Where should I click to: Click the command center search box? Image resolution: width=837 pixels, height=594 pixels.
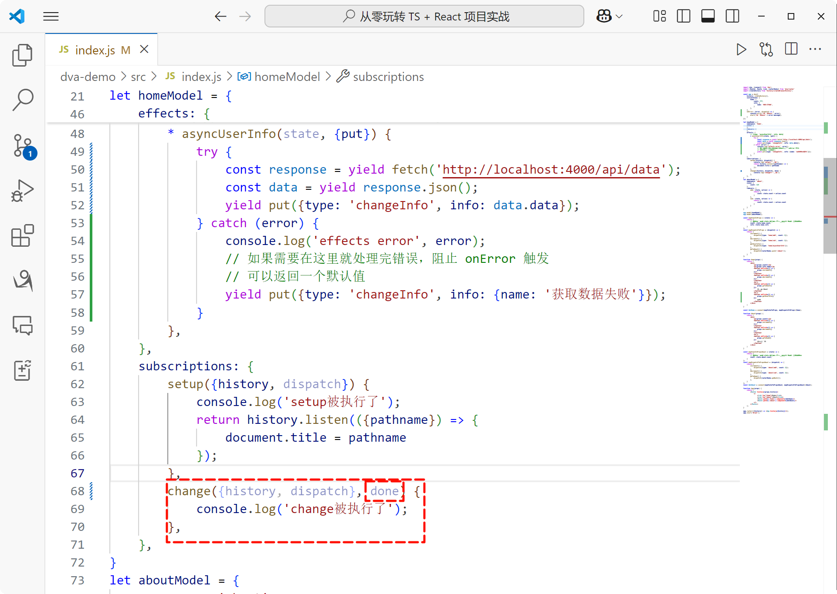click(x=424, y=17)
